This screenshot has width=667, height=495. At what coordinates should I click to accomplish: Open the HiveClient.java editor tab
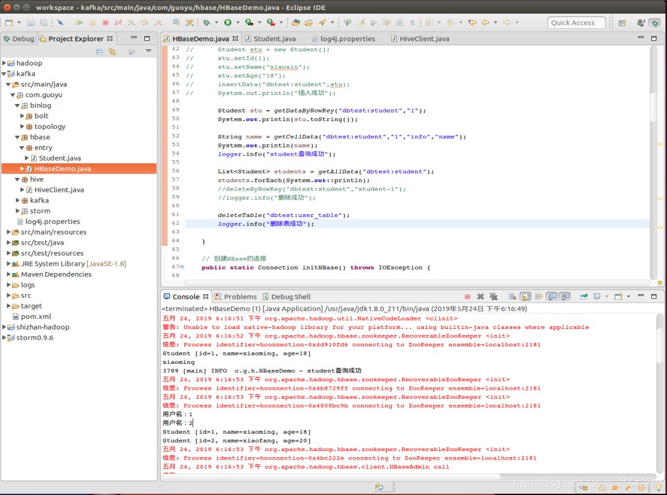[x=420, y=38]
